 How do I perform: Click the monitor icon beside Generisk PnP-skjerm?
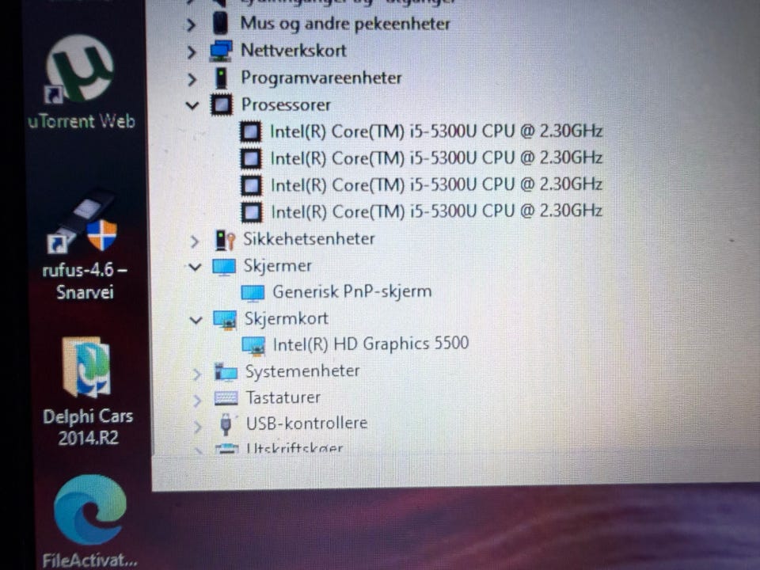click(253, 293)
